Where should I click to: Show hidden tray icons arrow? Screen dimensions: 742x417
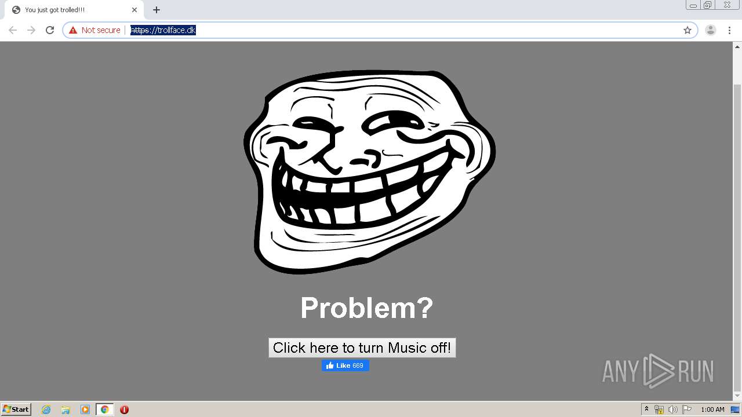point(646,409)
